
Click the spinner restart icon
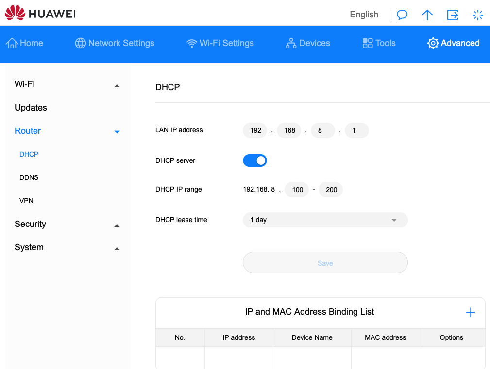[477, 15]
